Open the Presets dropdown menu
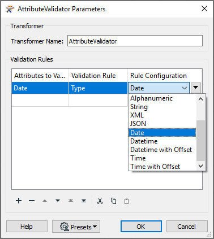The width and height of the screenshot is (214, 239). click(x=76, y=227)
